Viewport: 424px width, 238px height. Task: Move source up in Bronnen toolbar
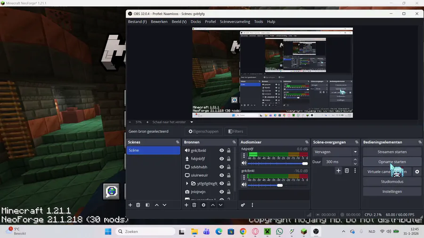point(213,205)
